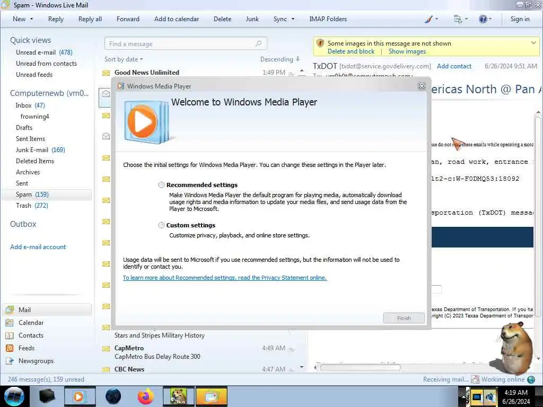
Task: Click the envelope icon for CapMetro message
Action: 106,349
